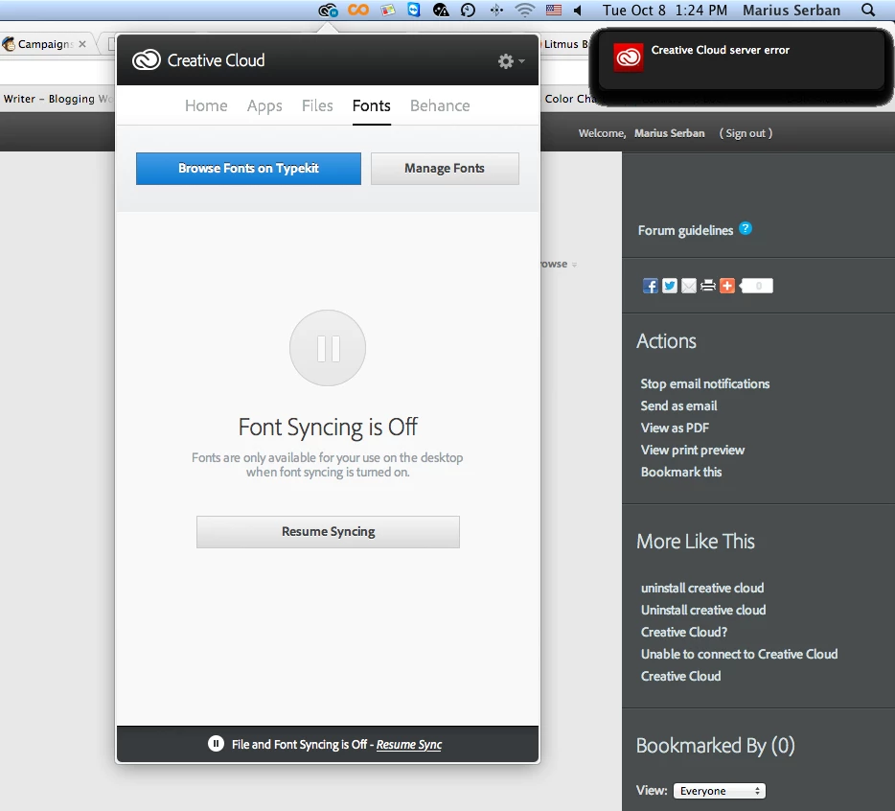Select the Campaigns browser tab
Image resolution: width=895 pixels, height=811 pixels.
[46, 44]
